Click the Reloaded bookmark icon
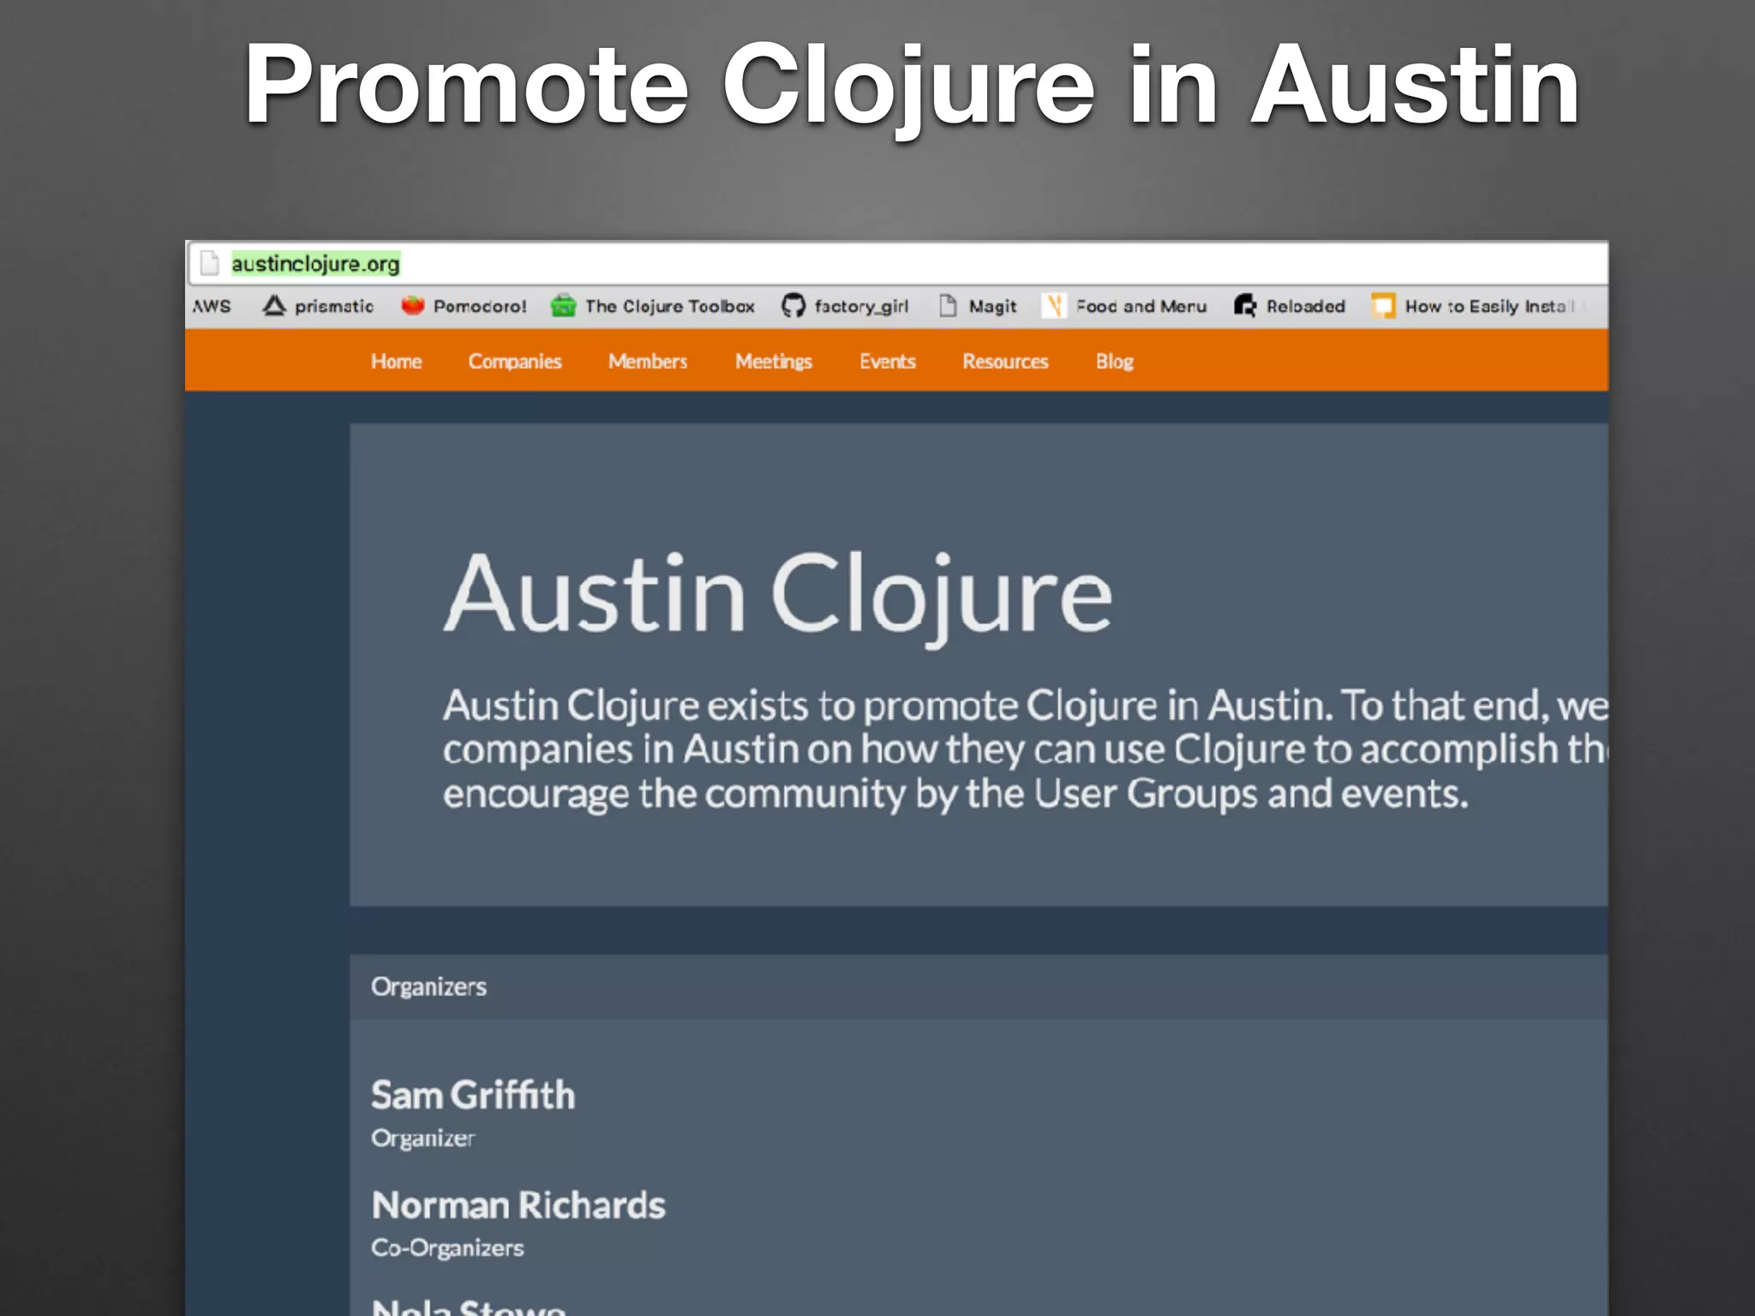The height and width of the screenshot is (1316, 1755). (1245, 306)
